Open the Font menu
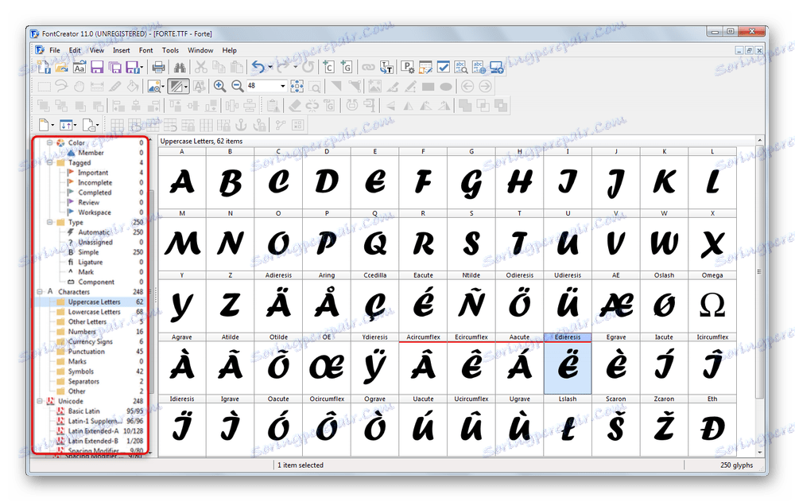The image size is (795, 502). tap(146, 50)
